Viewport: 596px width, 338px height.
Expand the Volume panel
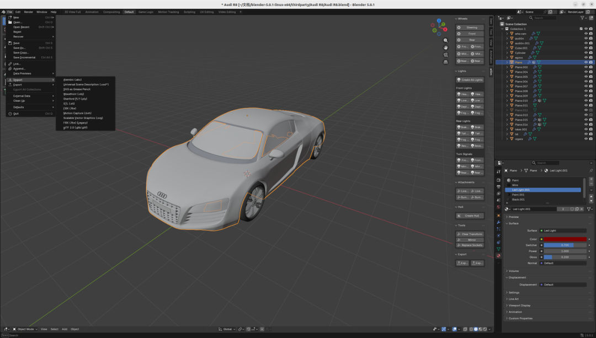513,271
